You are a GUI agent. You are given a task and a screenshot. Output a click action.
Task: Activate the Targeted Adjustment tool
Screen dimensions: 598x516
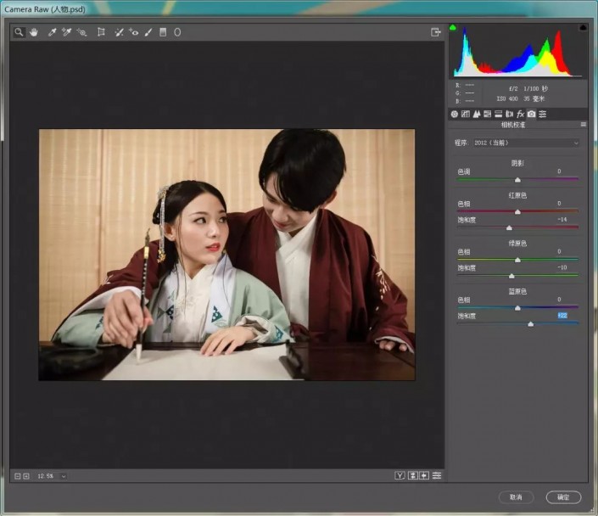coord(81,32)
